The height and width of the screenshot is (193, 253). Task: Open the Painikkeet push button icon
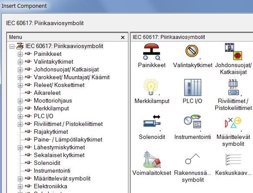[151, 51]
